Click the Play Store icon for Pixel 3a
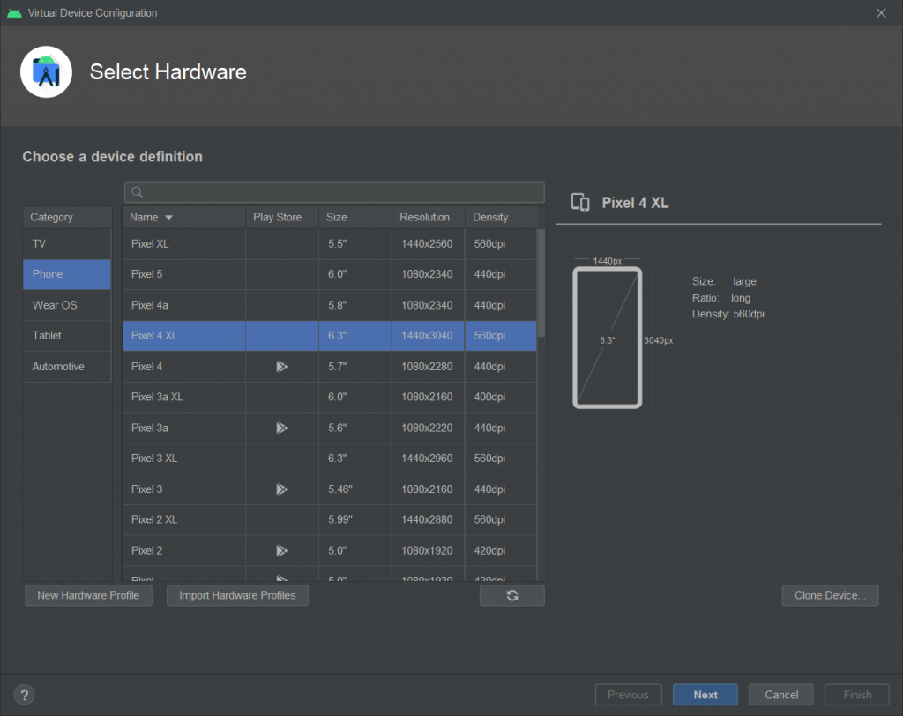 point(281,428)
